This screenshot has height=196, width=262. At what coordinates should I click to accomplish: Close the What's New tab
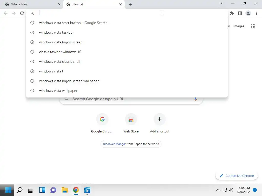tap(59, 4)
